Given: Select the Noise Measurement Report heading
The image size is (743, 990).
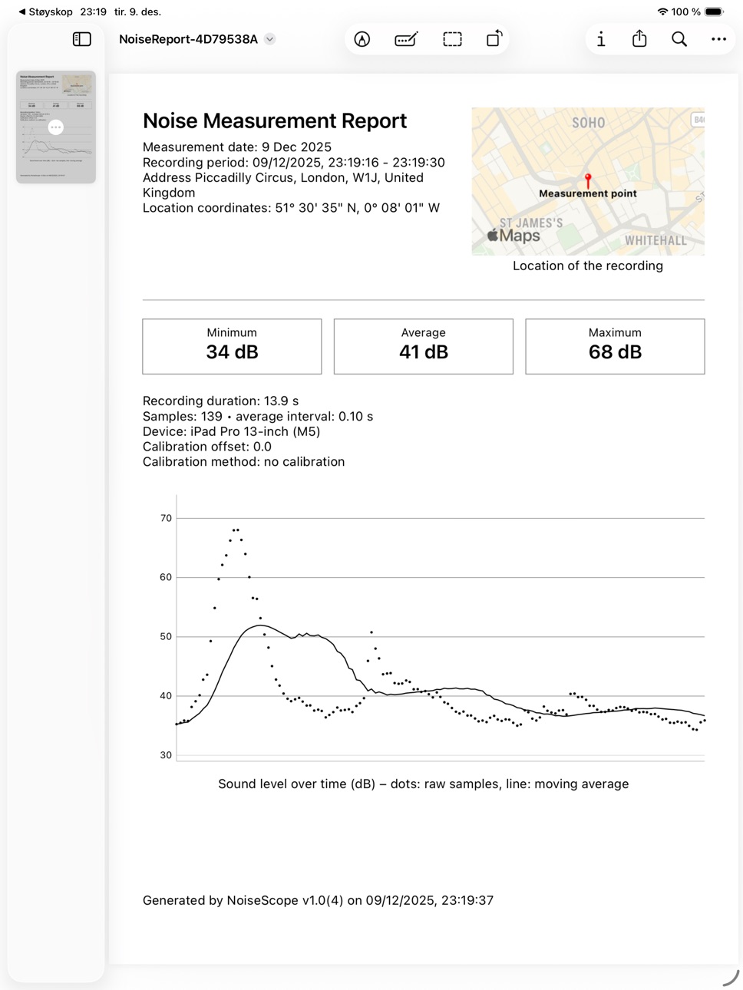Looking at the screenshot, I should click(x=275, y=120).
